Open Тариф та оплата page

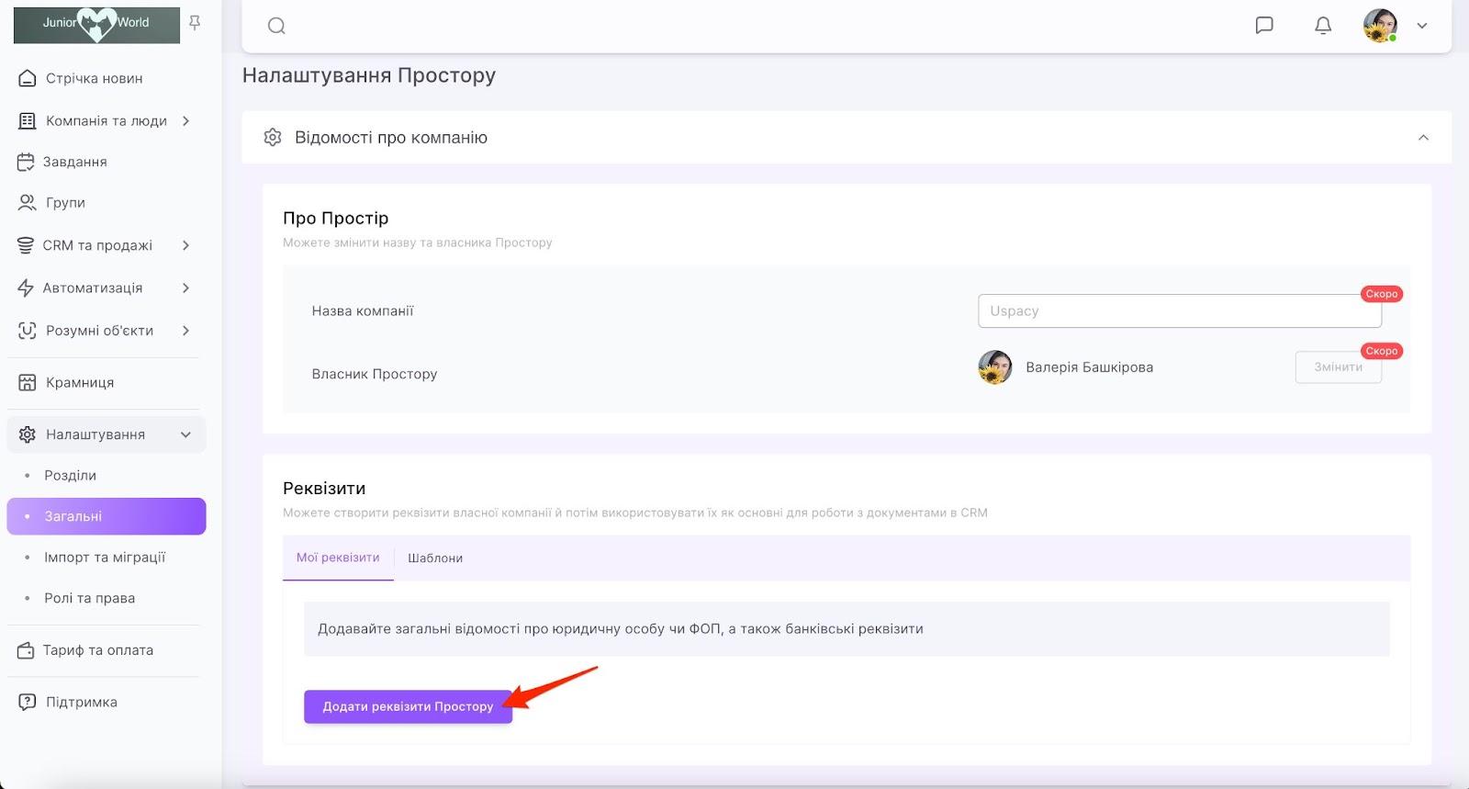click(x=97, y=650)
